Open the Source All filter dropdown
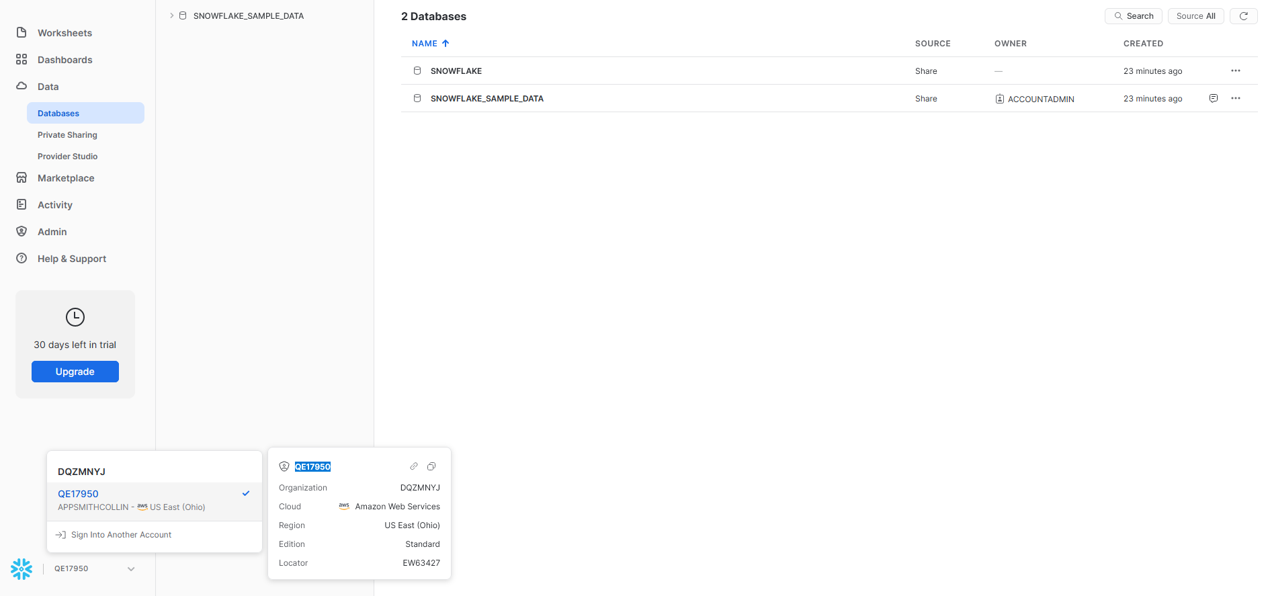Viewport: 1268px width, 596px height. (x=1196, y=16)
